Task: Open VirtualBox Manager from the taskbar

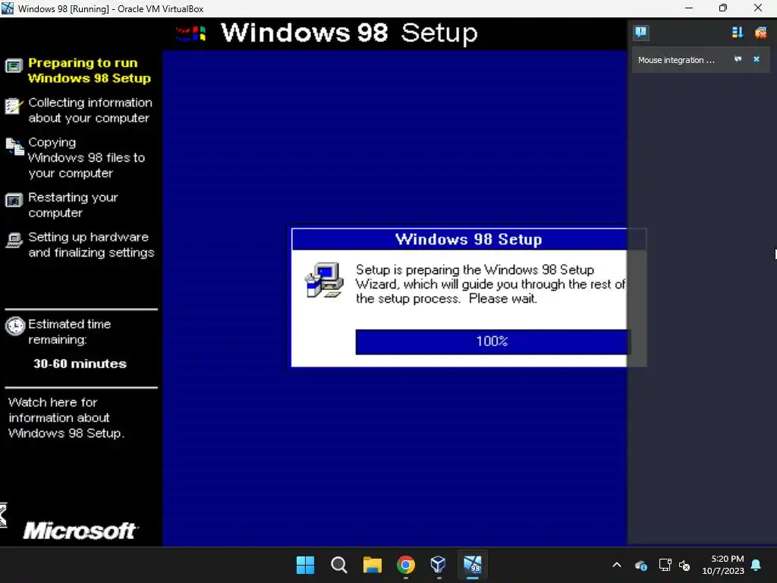Action: (439, 565)
